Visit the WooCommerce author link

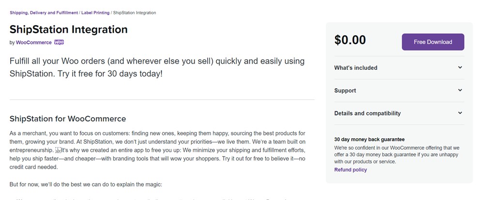(x=33, y=42)
